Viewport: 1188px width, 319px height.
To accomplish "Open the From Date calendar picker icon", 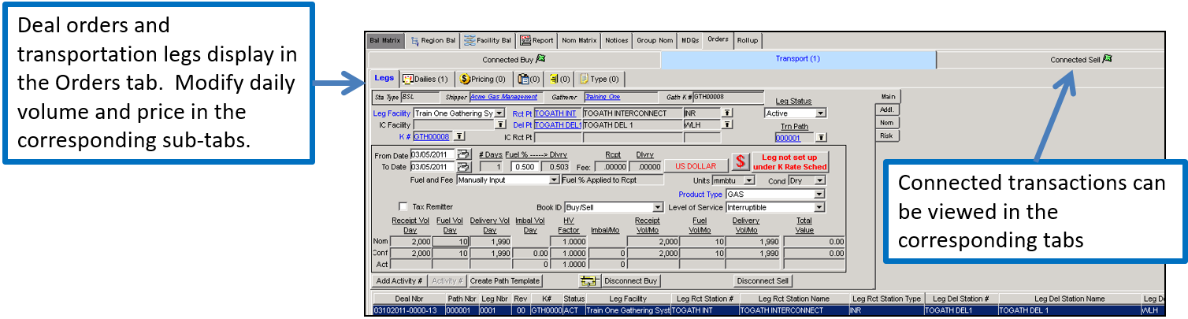I will pyautogui.click(x=464, y=154).
